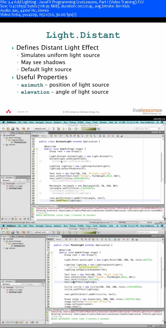
Task: Open Refactor menu in DistantLight window
Action: point(57,122)
